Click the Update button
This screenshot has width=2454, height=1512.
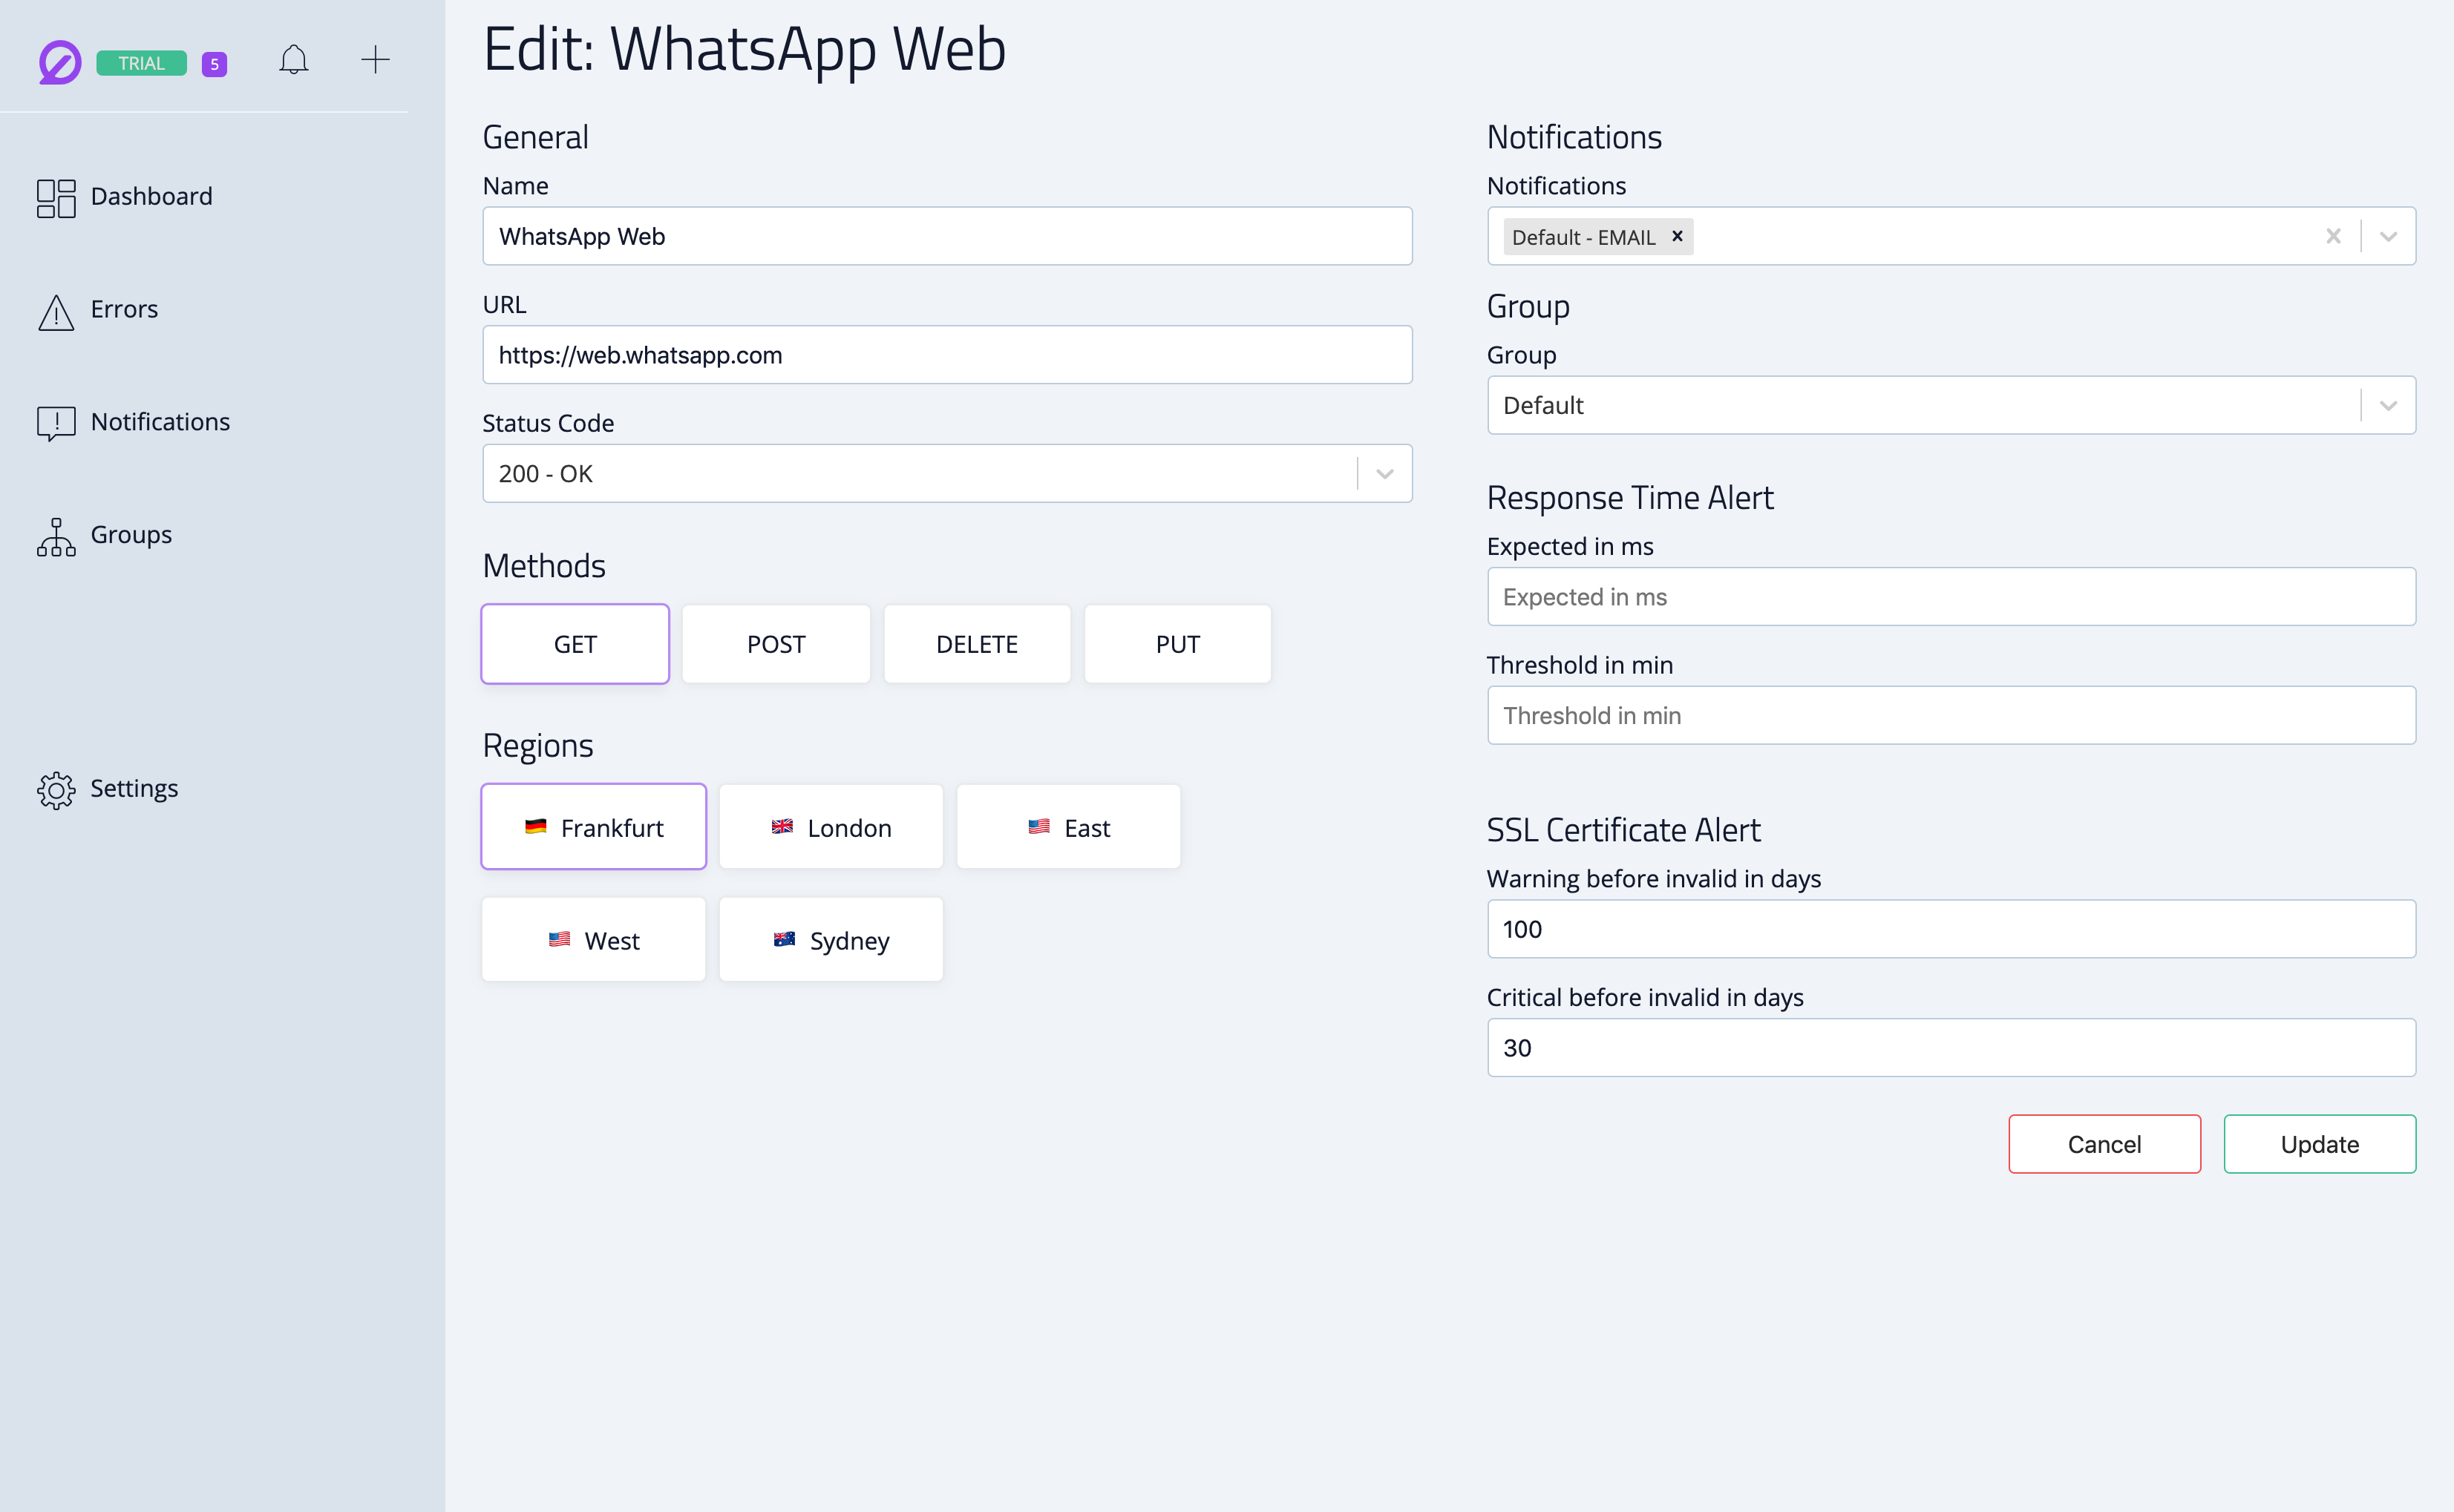[x=2319, y=1144]
